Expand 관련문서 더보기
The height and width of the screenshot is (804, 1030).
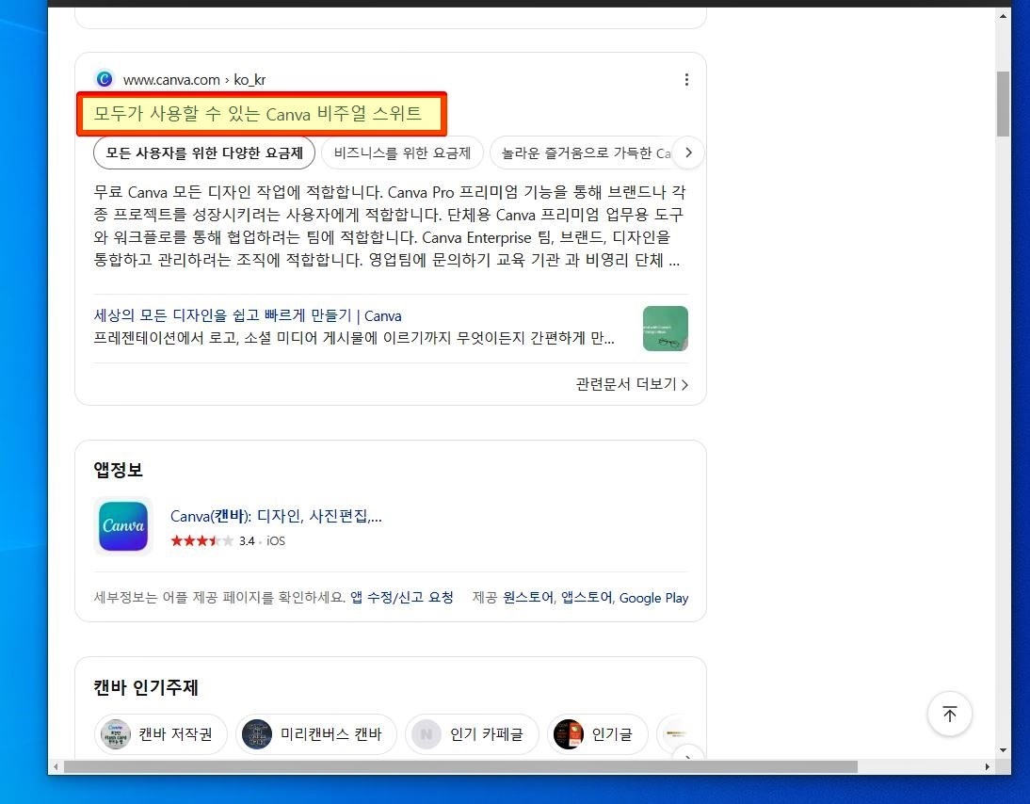tap(632, 384)
